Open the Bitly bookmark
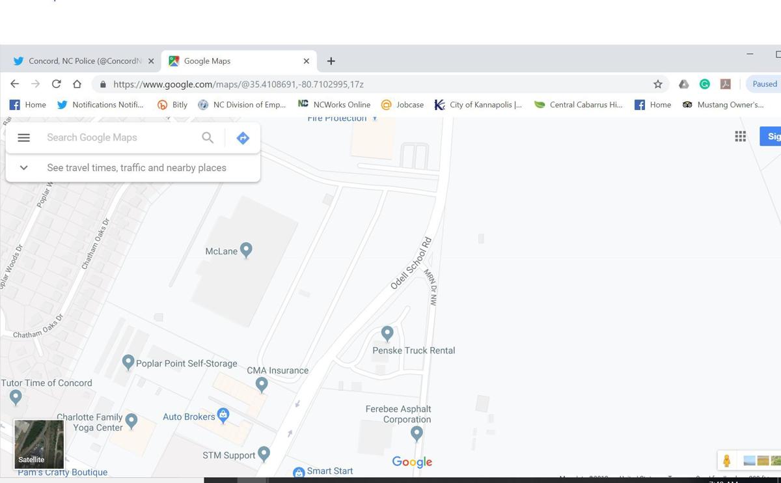Image resolution: width=781 pixels, height=483 pixels. point(172,104)
